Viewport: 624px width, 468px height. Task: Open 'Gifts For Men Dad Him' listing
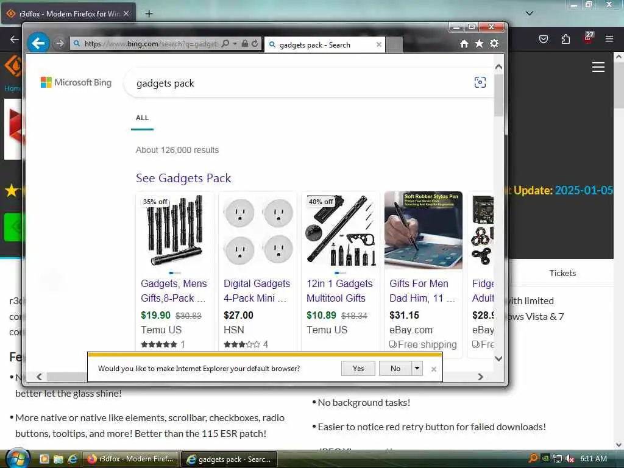click(x=422, y=291)
